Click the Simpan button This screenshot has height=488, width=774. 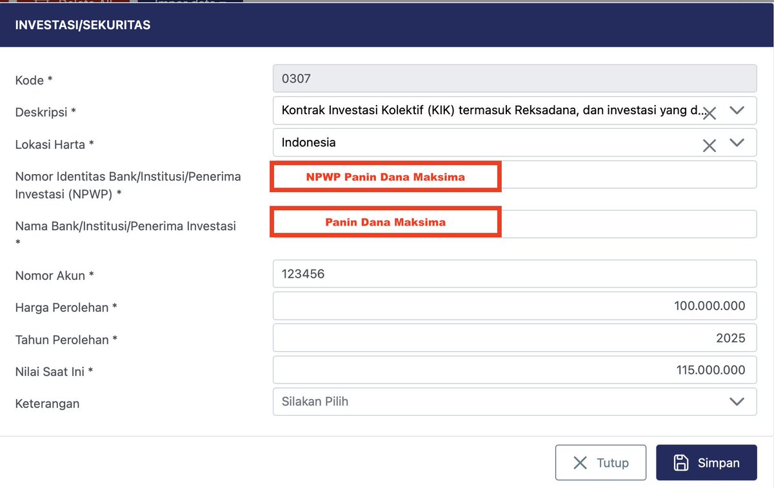point(706,463)
